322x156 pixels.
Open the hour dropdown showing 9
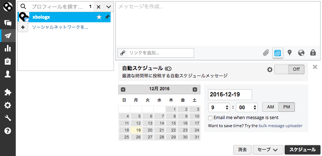[219, 107]
